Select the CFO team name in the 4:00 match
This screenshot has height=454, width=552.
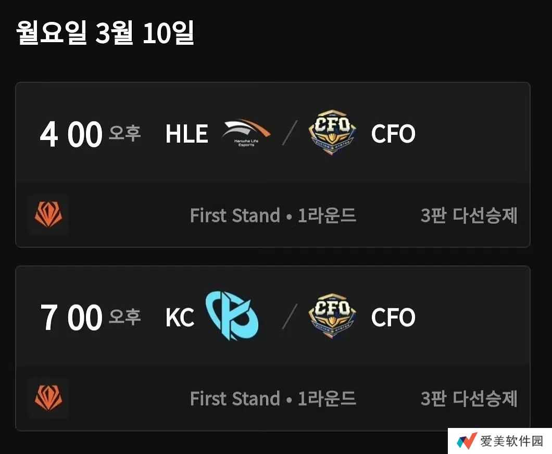393,134
